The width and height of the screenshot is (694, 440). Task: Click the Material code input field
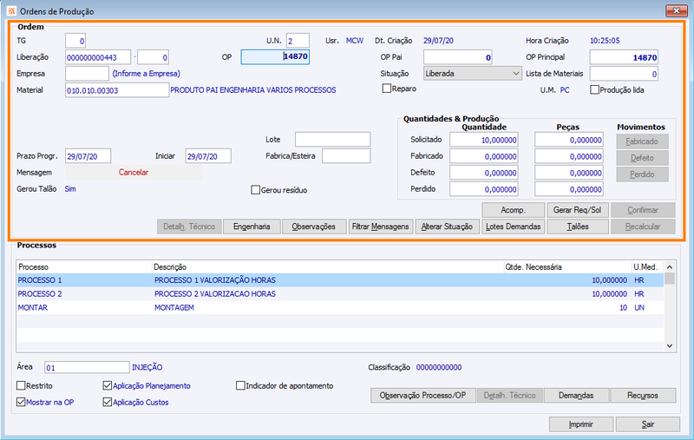coord(116,90)
